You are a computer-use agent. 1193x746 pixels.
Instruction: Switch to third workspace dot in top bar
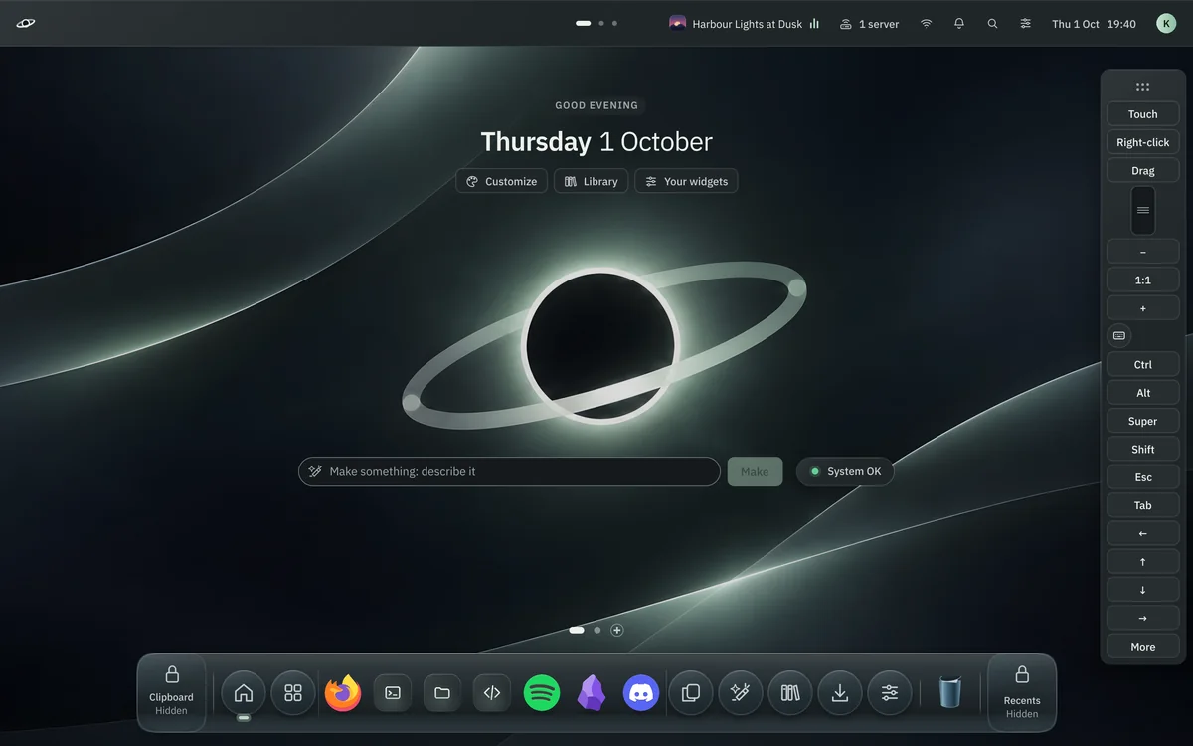click(614, 23)
